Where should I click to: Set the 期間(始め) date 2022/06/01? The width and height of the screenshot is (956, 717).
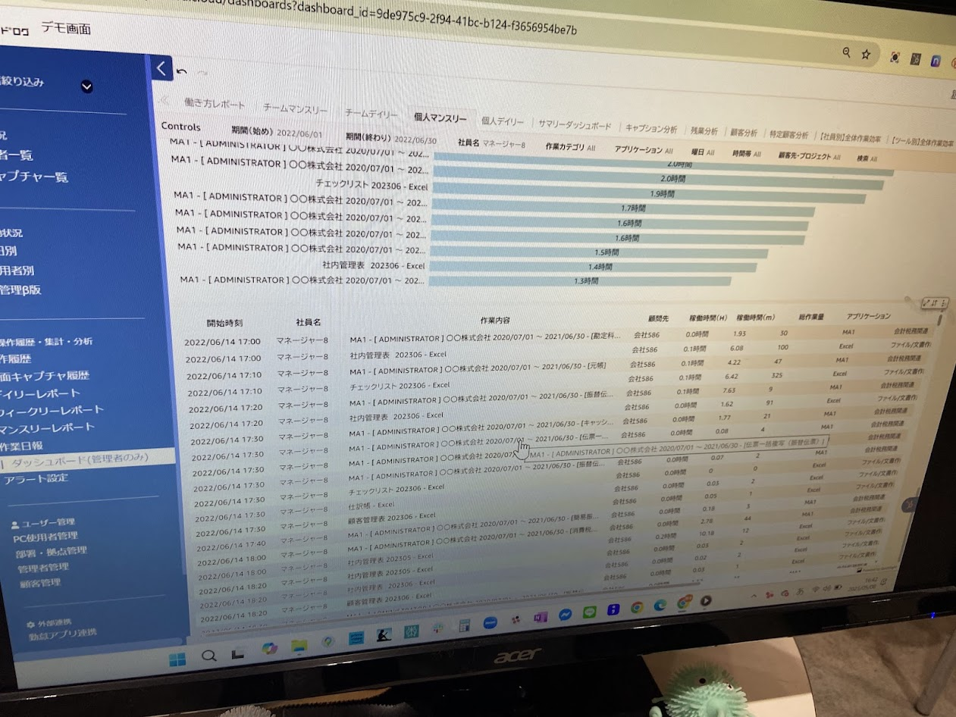[276, 132]
